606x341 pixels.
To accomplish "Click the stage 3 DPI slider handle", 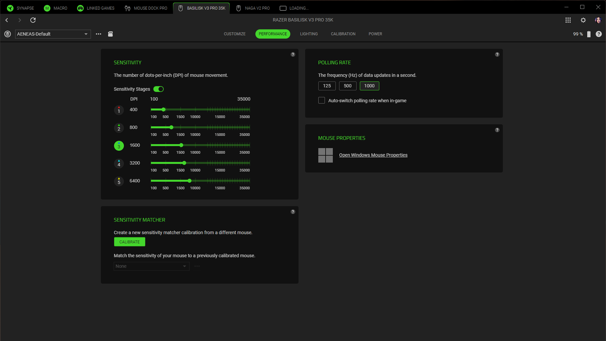I will (181, 145).
